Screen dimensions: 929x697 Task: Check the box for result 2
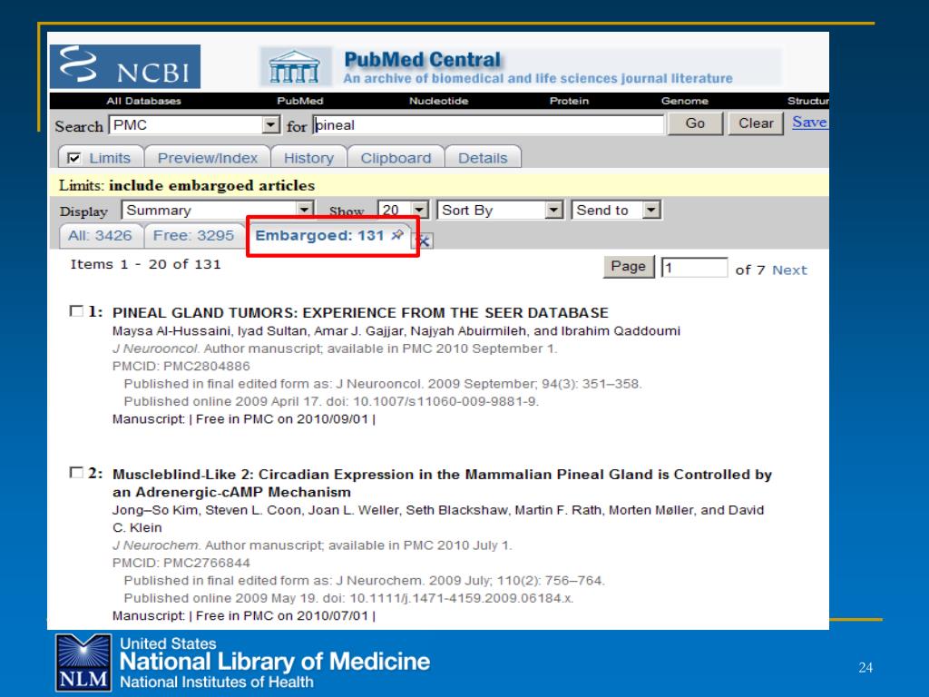(x=76, y=472)
